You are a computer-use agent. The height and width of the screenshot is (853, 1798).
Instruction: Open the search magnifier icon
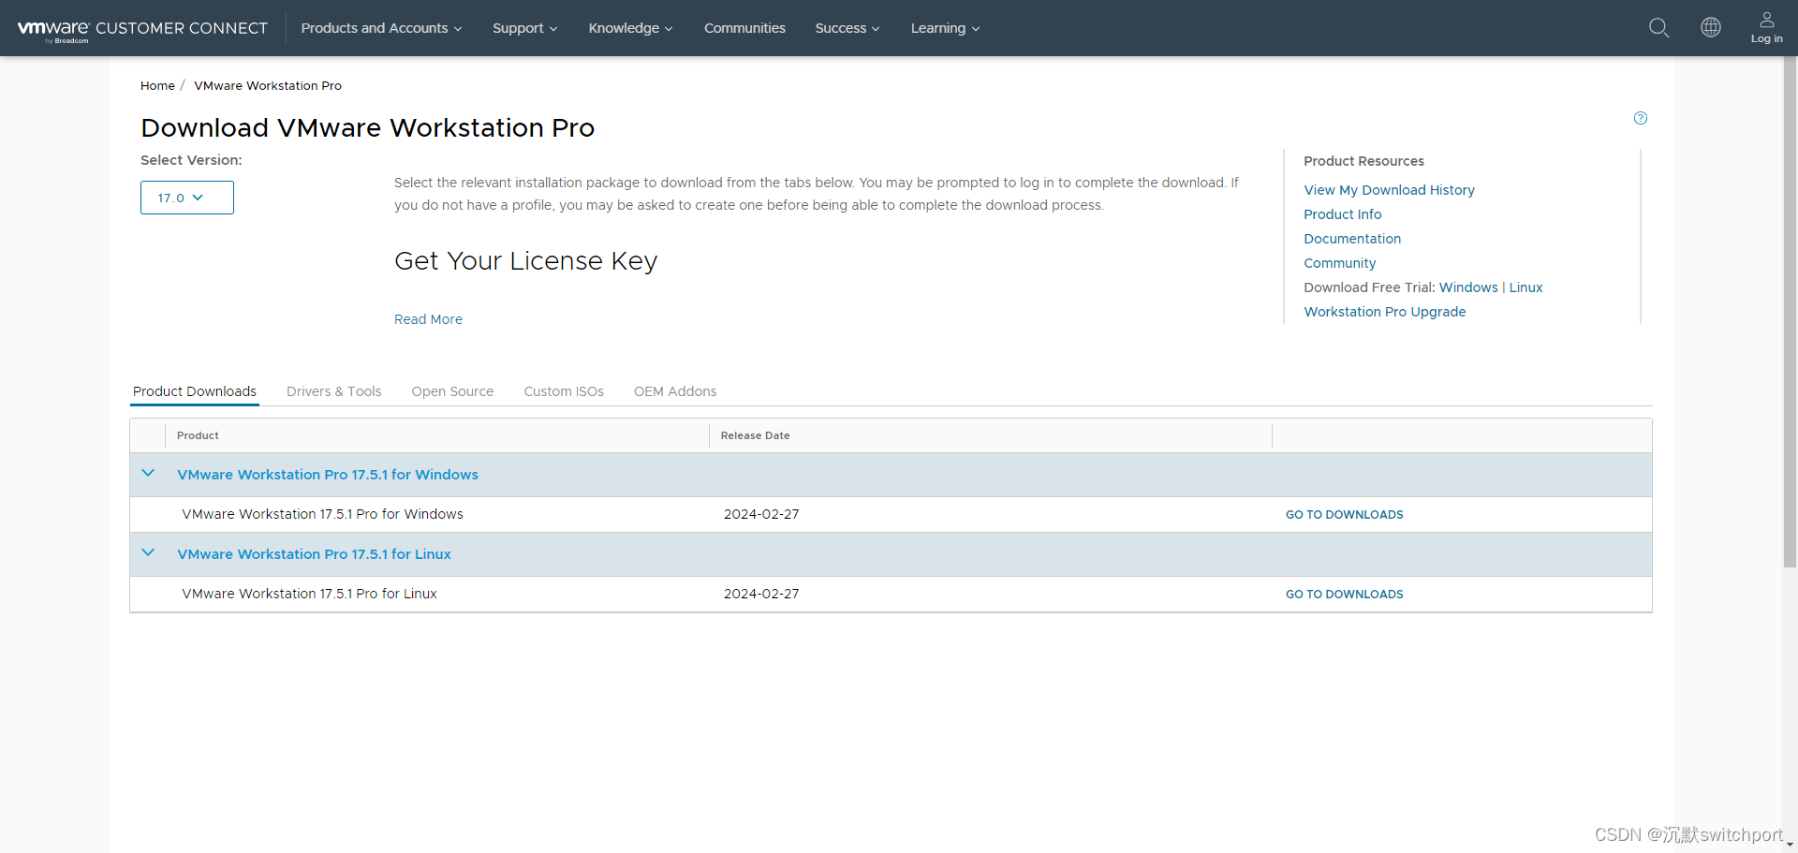point(1658,28)
